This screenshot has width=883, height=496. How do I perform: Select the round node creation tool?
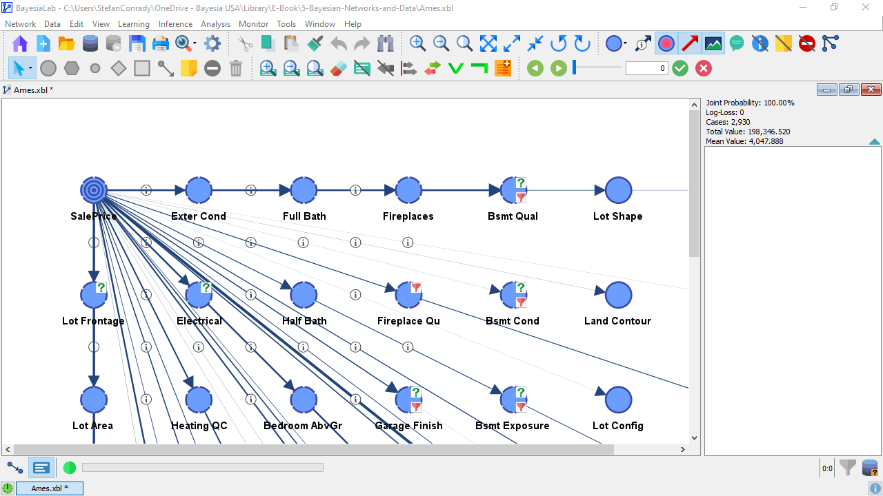pos(48,68)
